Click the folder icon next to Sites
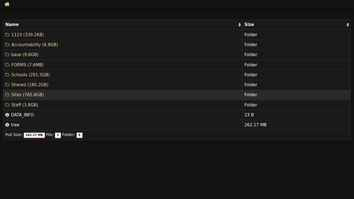 tap(7, 95)
